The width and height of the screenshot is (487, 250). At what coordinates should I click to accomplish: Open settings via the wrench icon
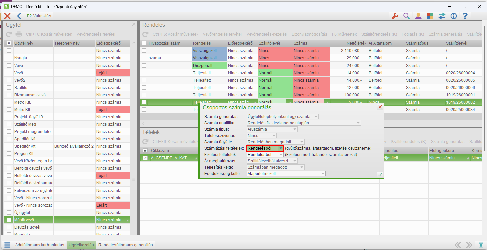(395, 16)
